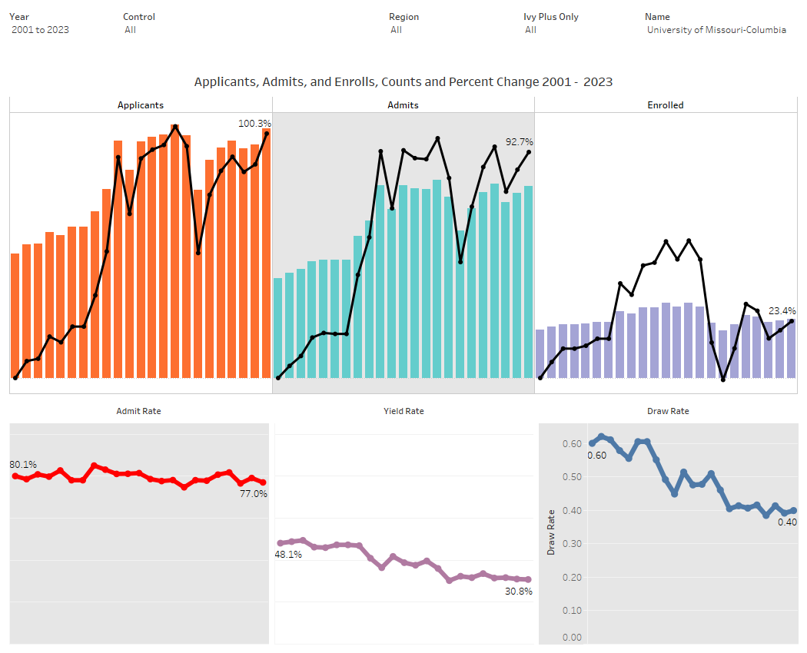The width and height of the screenshot is (807, 653).
Task: Select the Yield Rate chart title
Action: (x=403, y=411)
